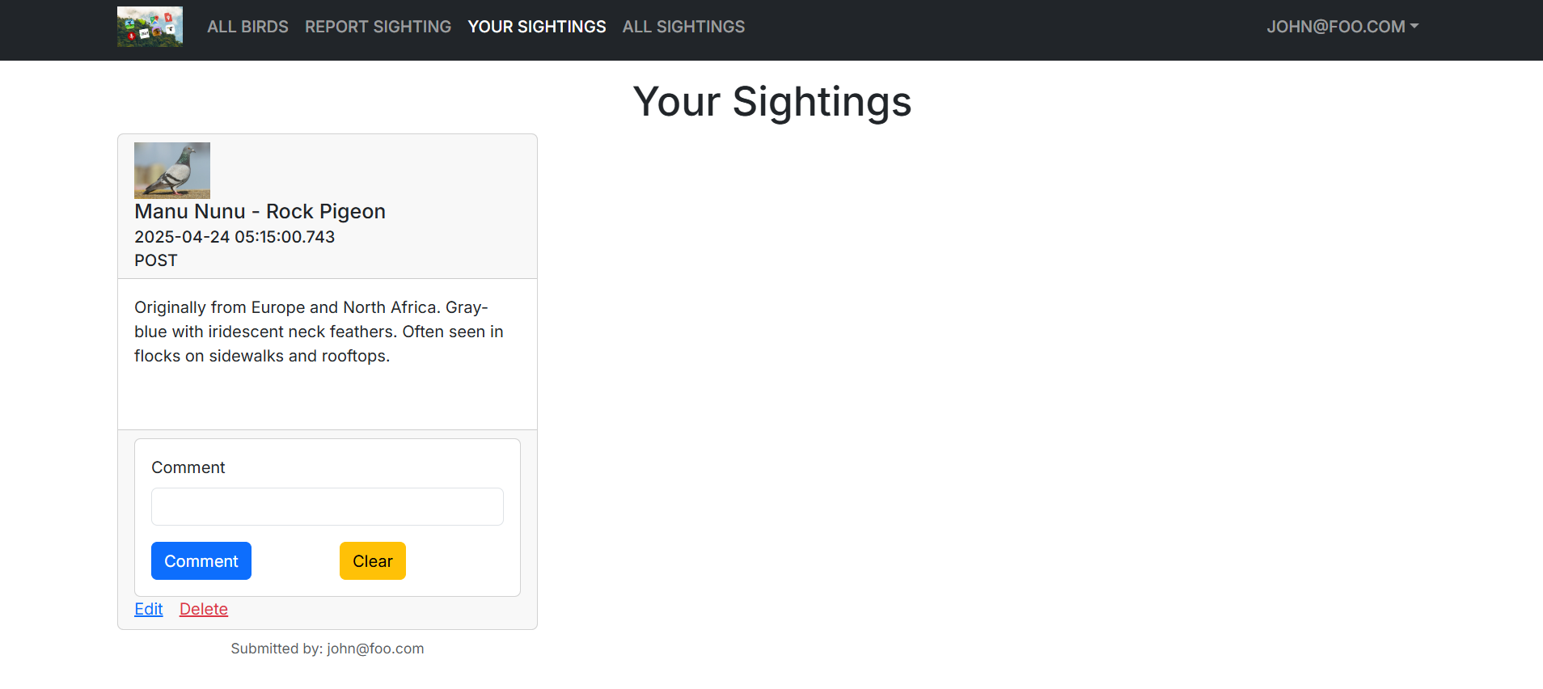The height and width of the screenshot is (689, 1543).
Task: Click the pigeon description paragraph
Action: [319, 332]
